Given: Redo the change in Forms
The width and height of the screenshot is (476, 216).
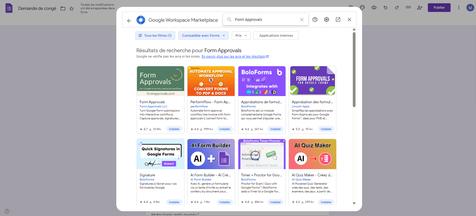Looking at the screenshot, I should click(x=397, y=7).
